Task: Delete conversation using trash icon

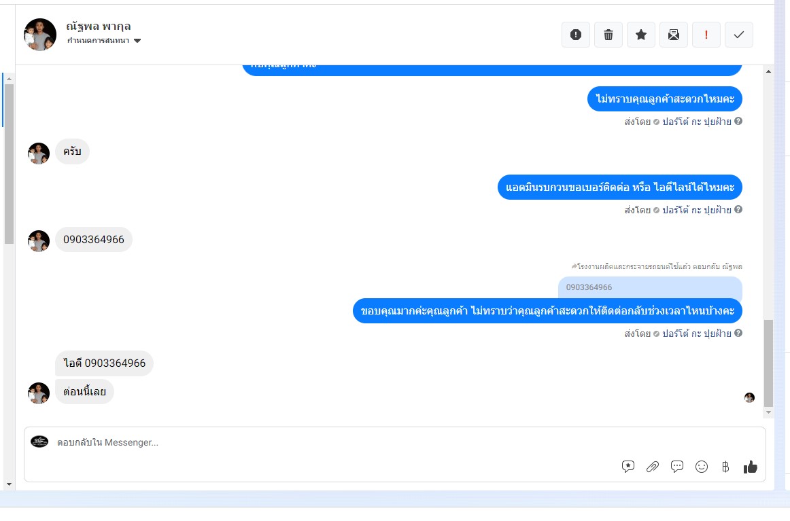Action: click(x=608, y=35)
